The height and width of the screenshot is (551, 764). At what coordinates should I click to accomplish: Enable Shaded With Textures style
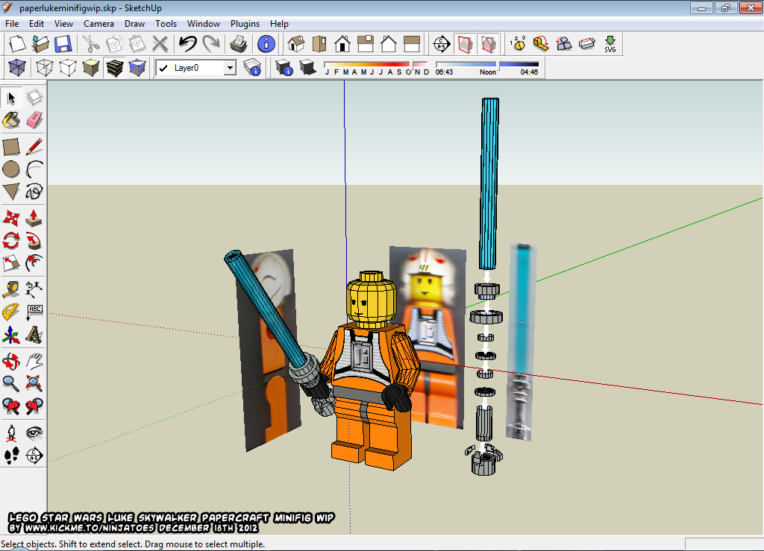click(x=114, y=68)
